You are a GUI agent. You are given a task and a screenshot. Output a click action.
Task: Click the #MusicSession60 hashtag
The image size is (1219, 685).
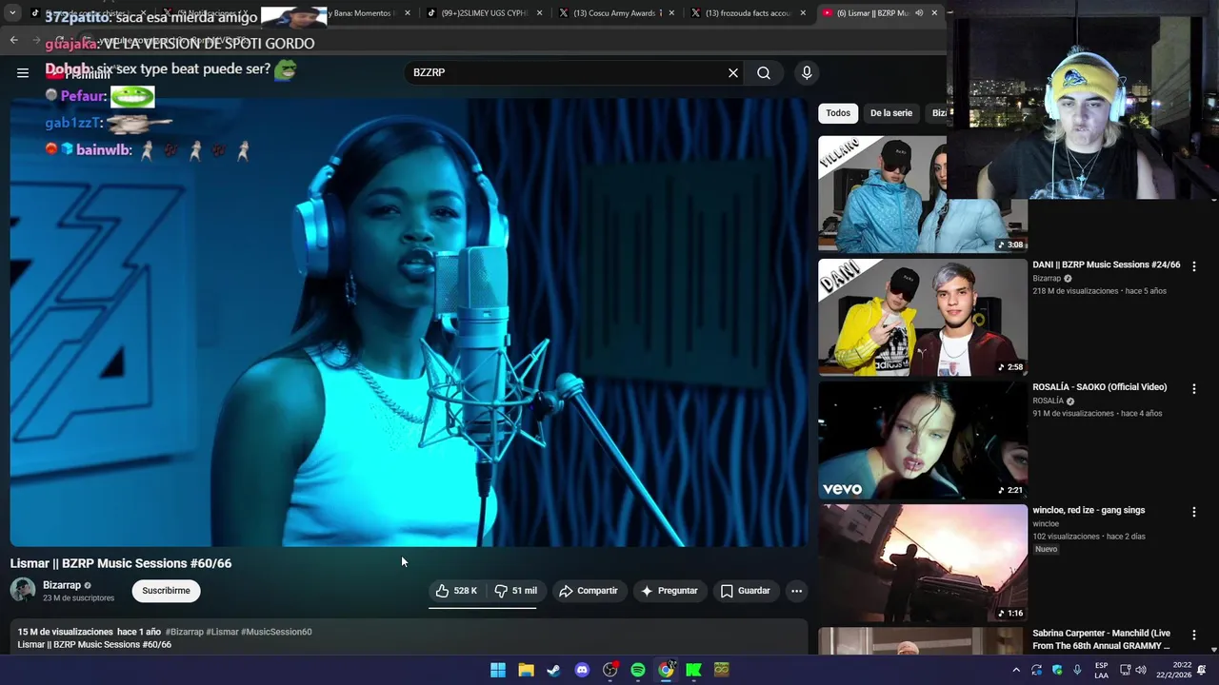coord(276,632)
